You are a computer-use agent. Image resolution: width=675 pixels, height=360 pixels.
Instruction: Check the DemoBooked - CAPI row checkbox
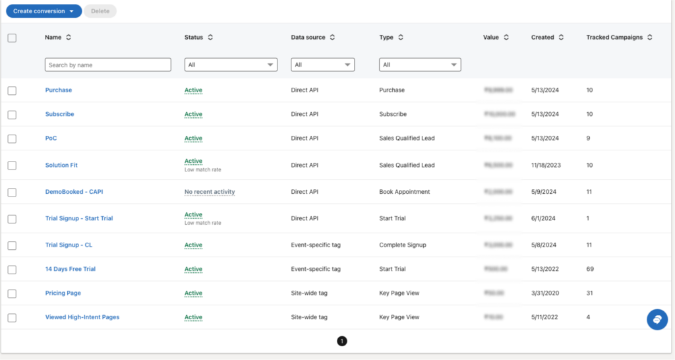point(12,192)
